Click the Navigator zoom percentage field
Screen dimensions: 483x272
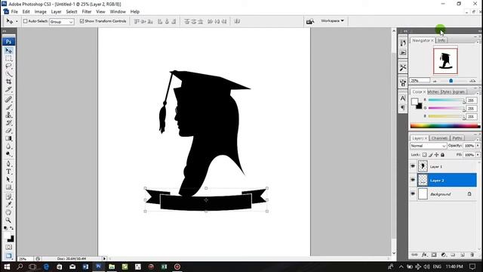point(420,81)
